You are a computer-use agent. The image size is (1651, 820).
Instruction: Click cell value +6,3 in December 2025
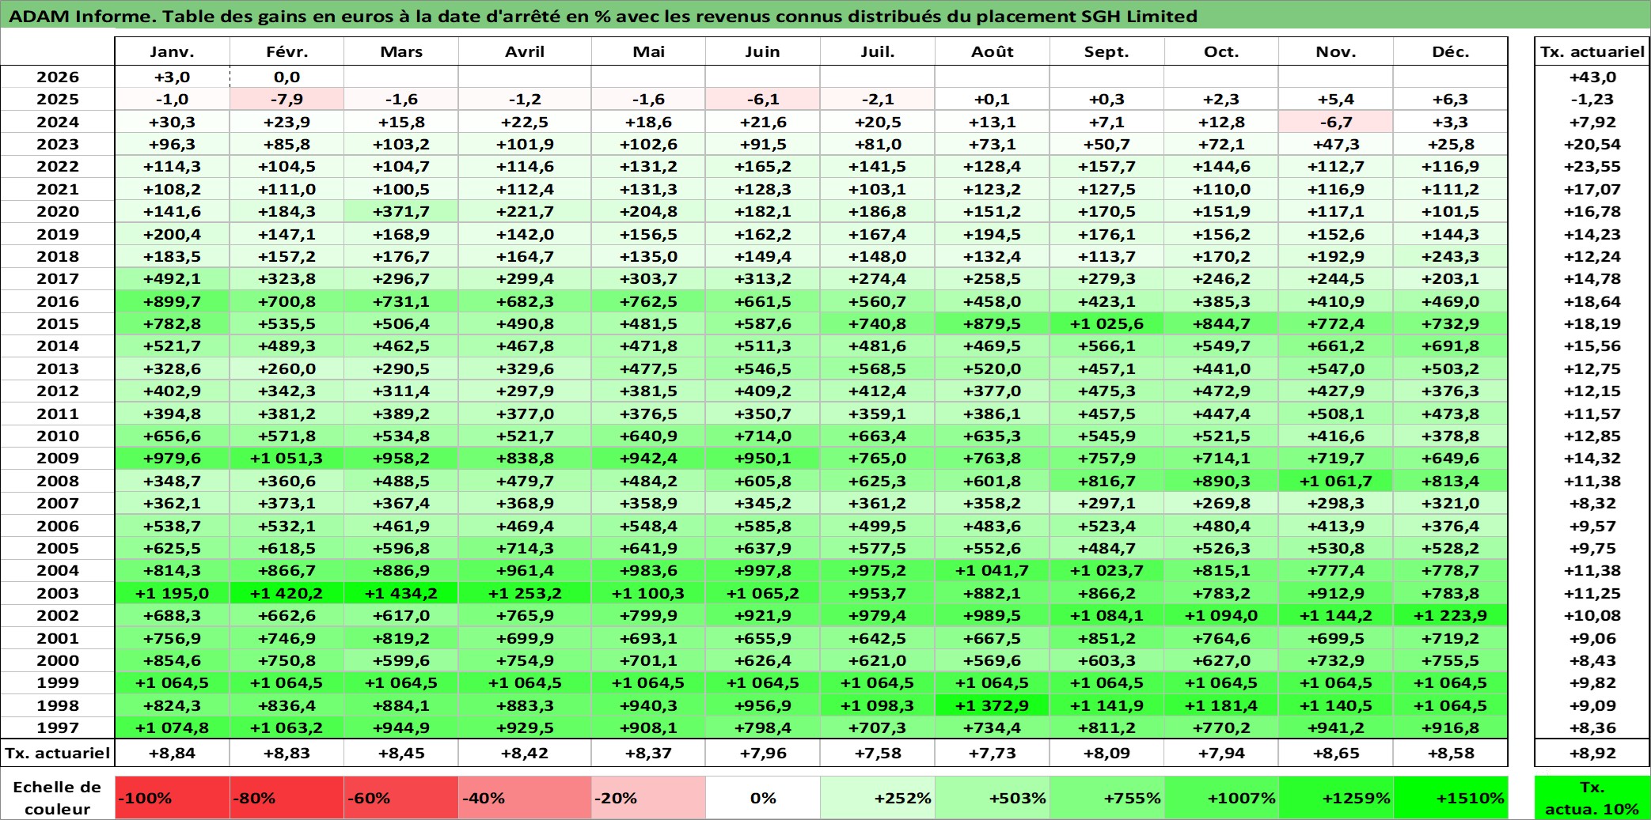(x=1451, y=99)
